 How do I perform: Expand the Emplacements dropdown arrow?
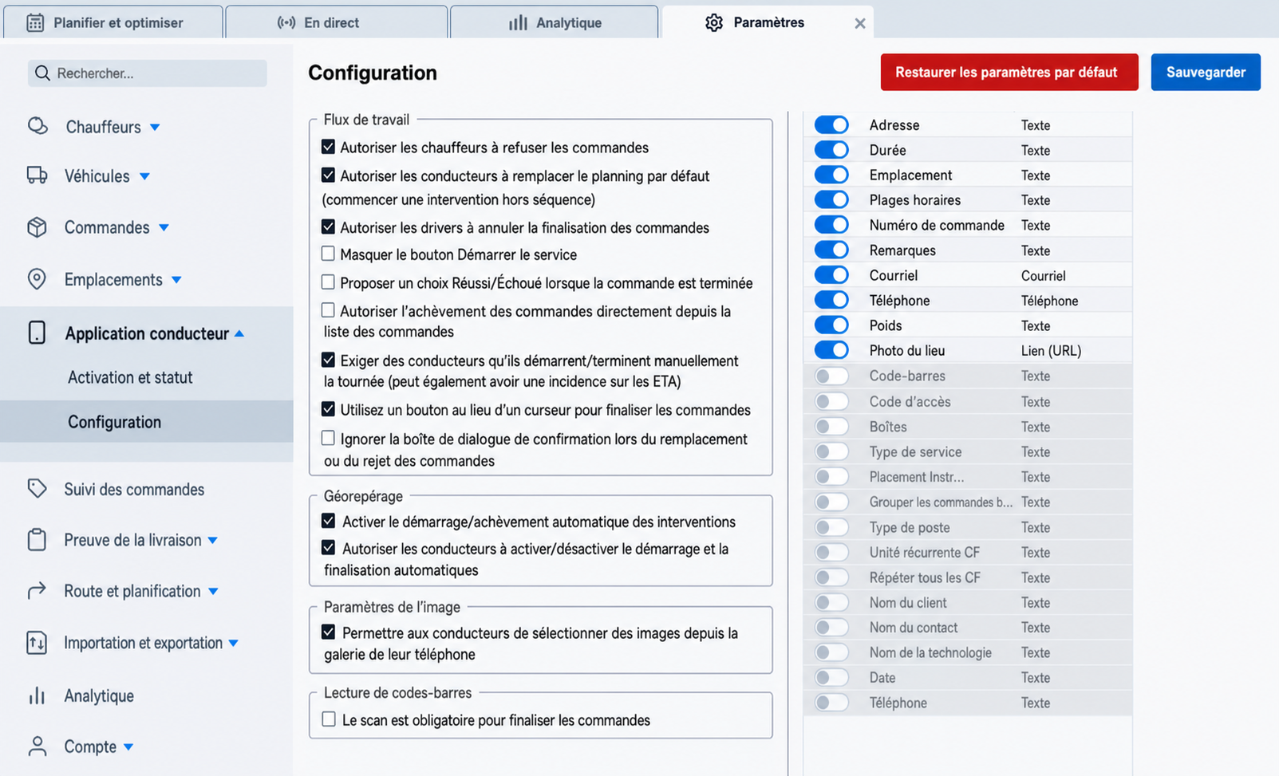click(176, 280)
